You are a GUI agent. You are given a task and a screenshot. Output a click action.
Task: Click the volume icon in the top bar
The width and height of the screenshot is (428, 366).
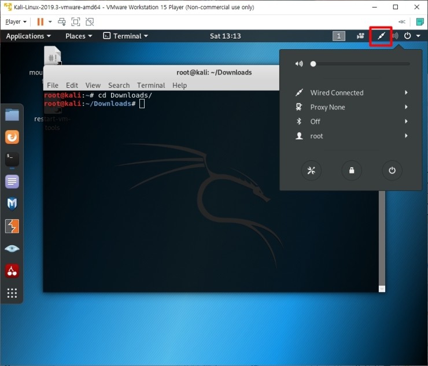(395, 36)
